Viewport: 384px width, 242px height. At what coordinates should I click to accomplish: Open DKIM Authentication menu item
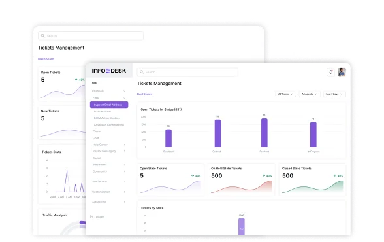click(106, 118)
